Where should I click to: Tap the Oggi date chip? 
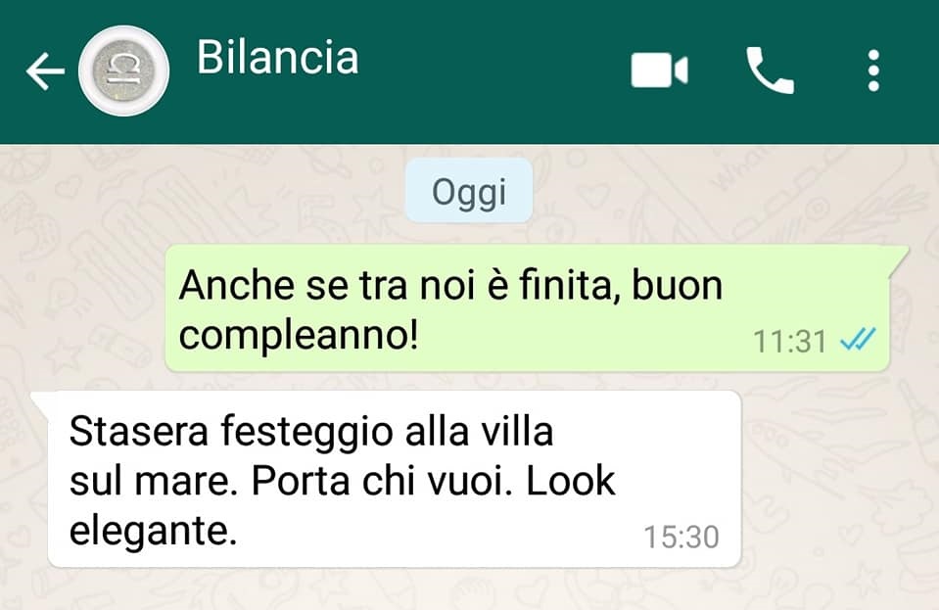pos(469,192)
